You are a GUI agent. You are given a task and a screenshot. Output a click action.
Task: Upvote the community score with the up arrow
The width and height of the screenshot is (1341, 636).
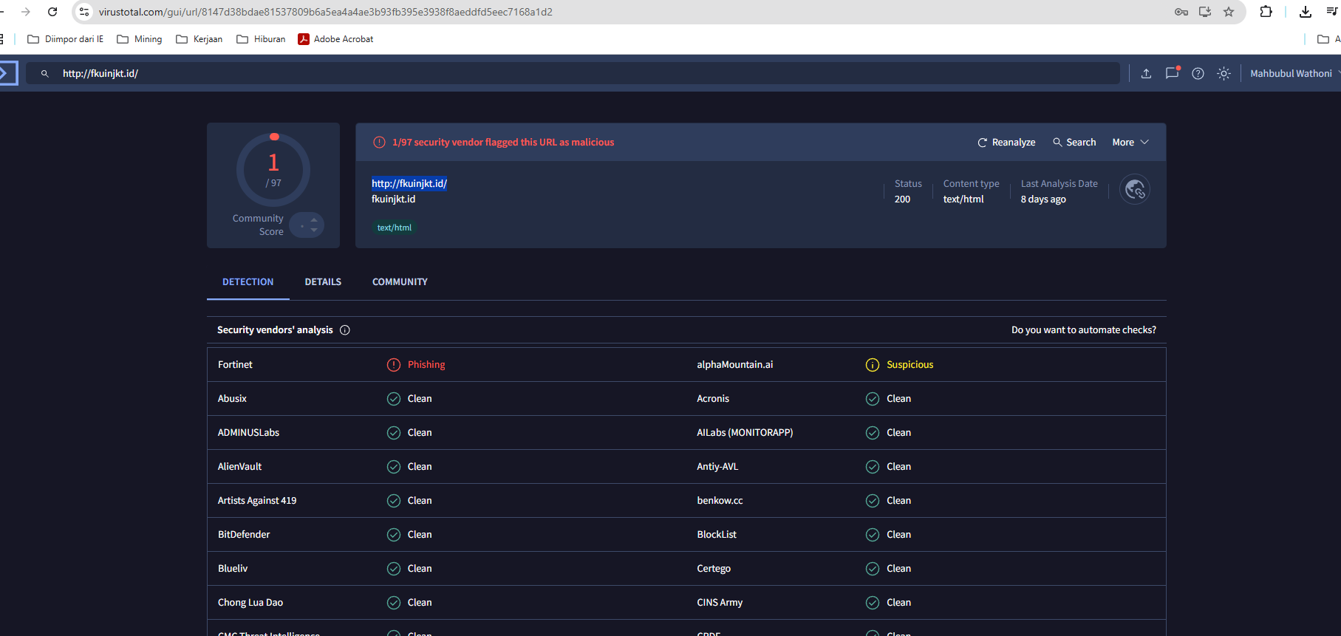click(314, 220)
